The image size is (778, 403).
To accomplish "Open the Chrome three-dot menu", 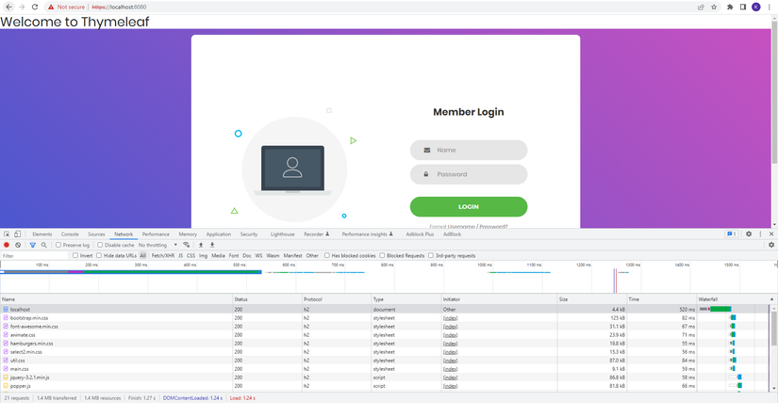I will [770, 7].
